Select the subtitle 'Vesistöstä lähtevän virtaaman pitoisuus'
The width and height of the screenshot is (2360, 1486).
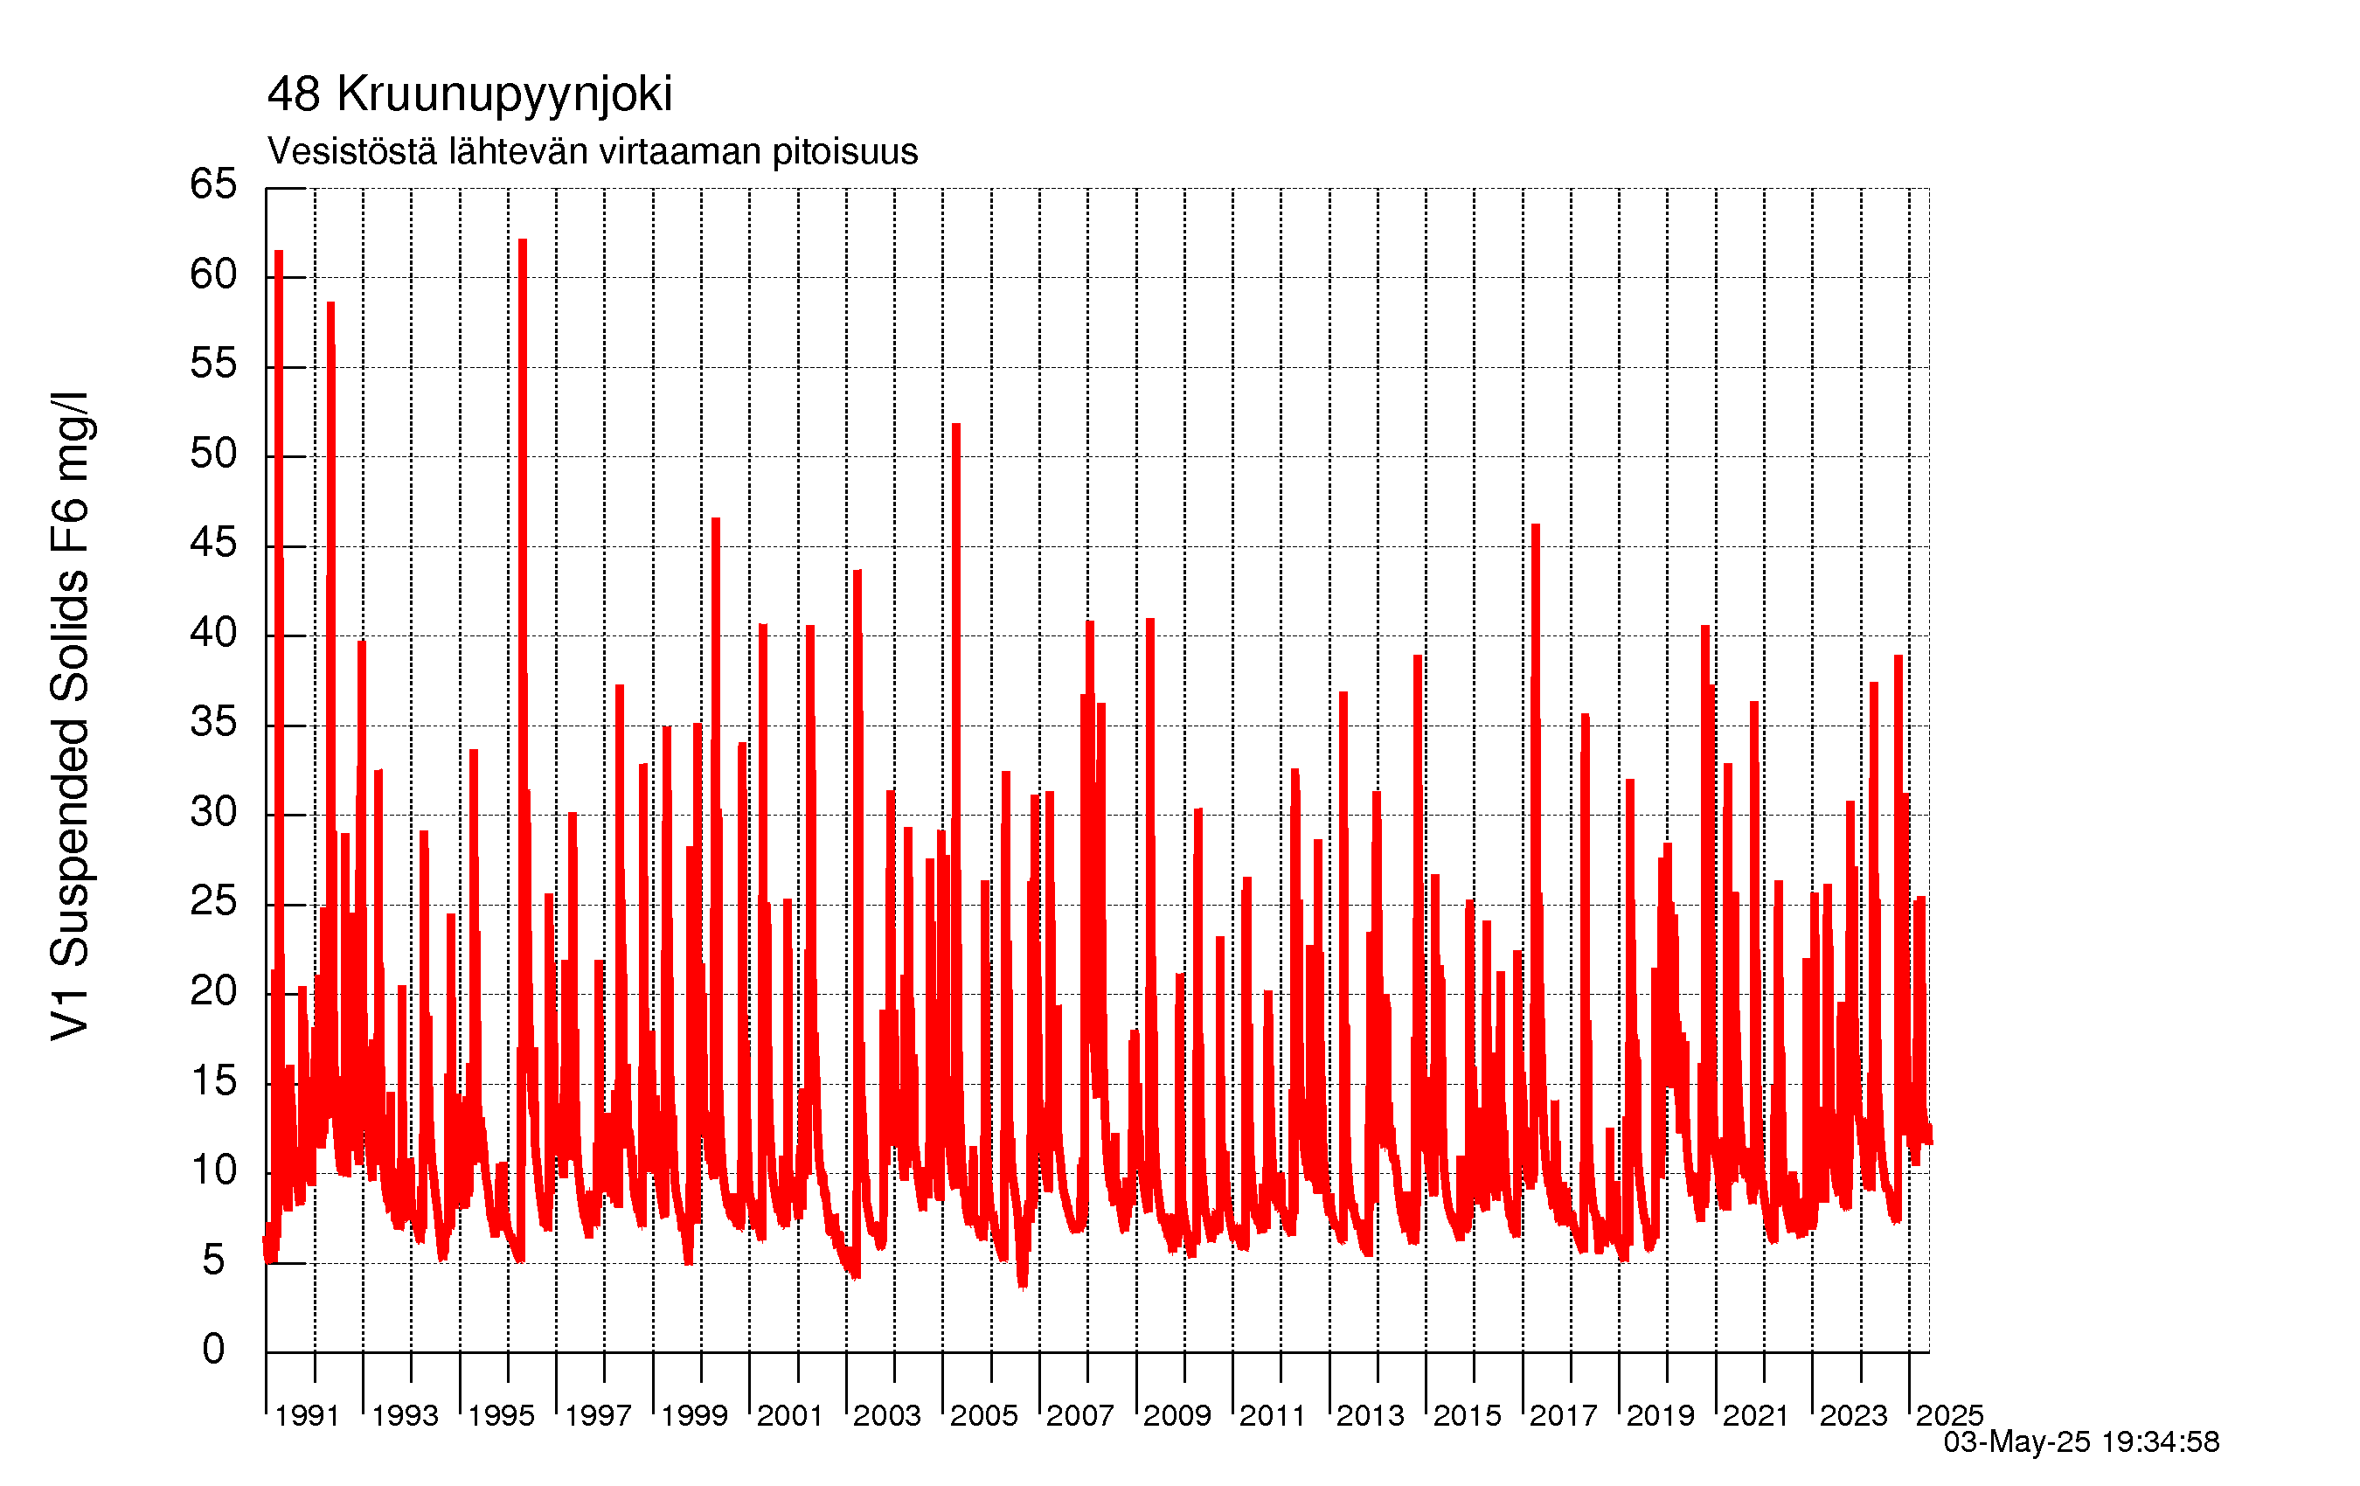(593, 152)
